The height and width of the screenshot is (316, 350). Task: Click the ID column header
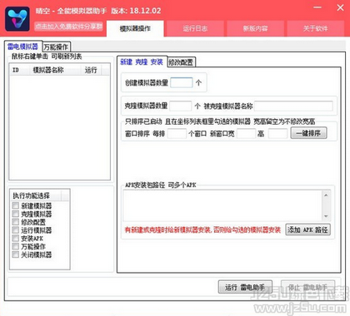(x=19, y=70)
